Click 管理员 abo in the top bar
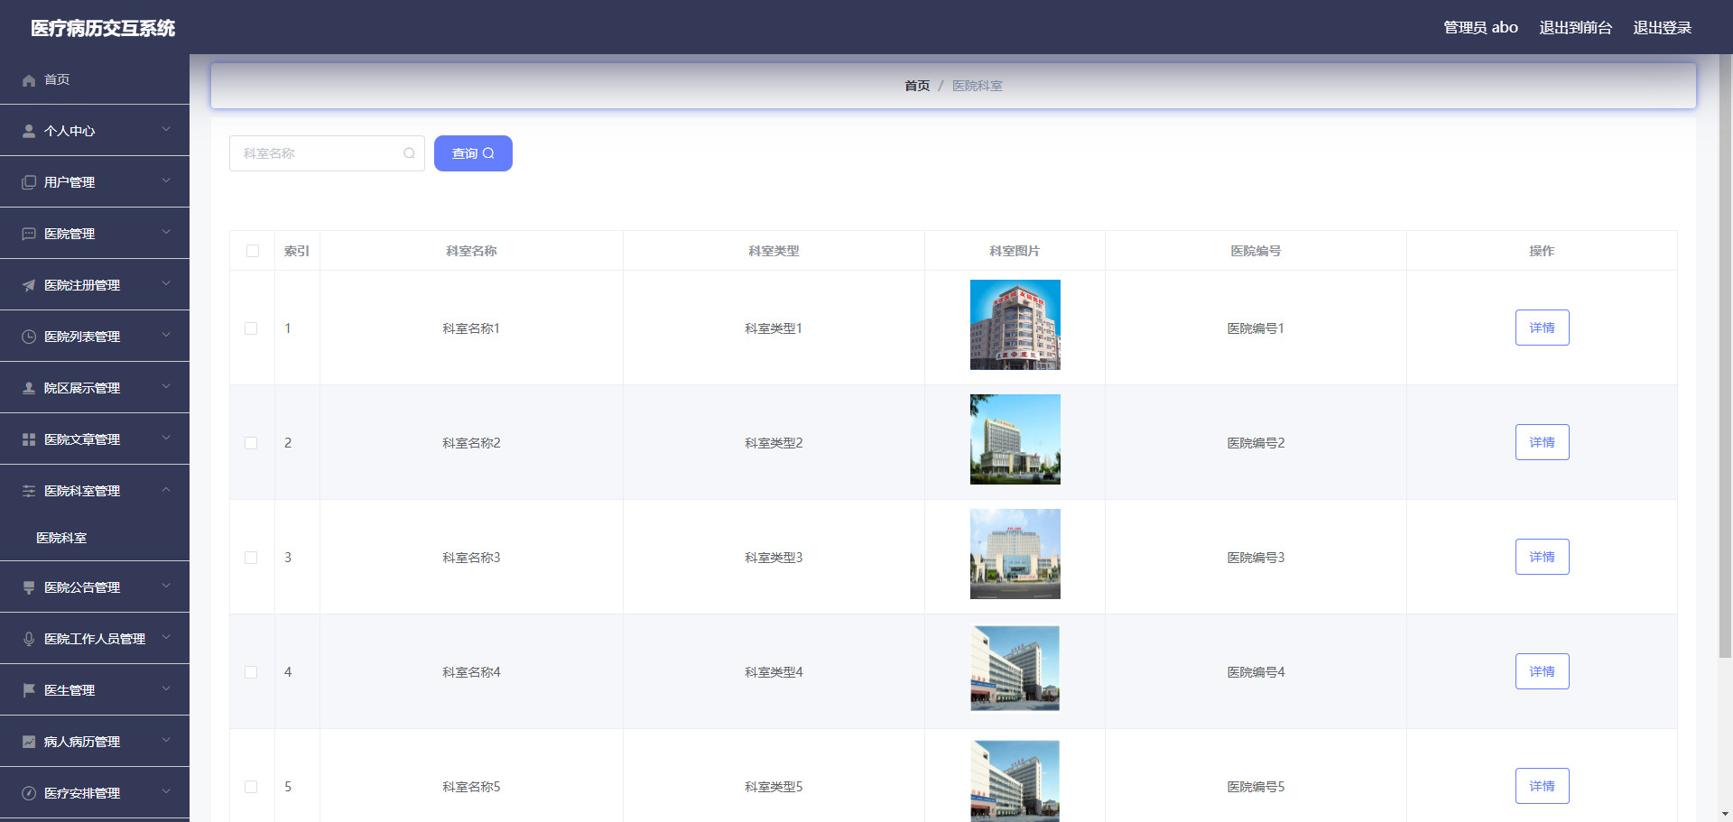The height and width of the screenshot is (822, 1733). point(1480,28)
